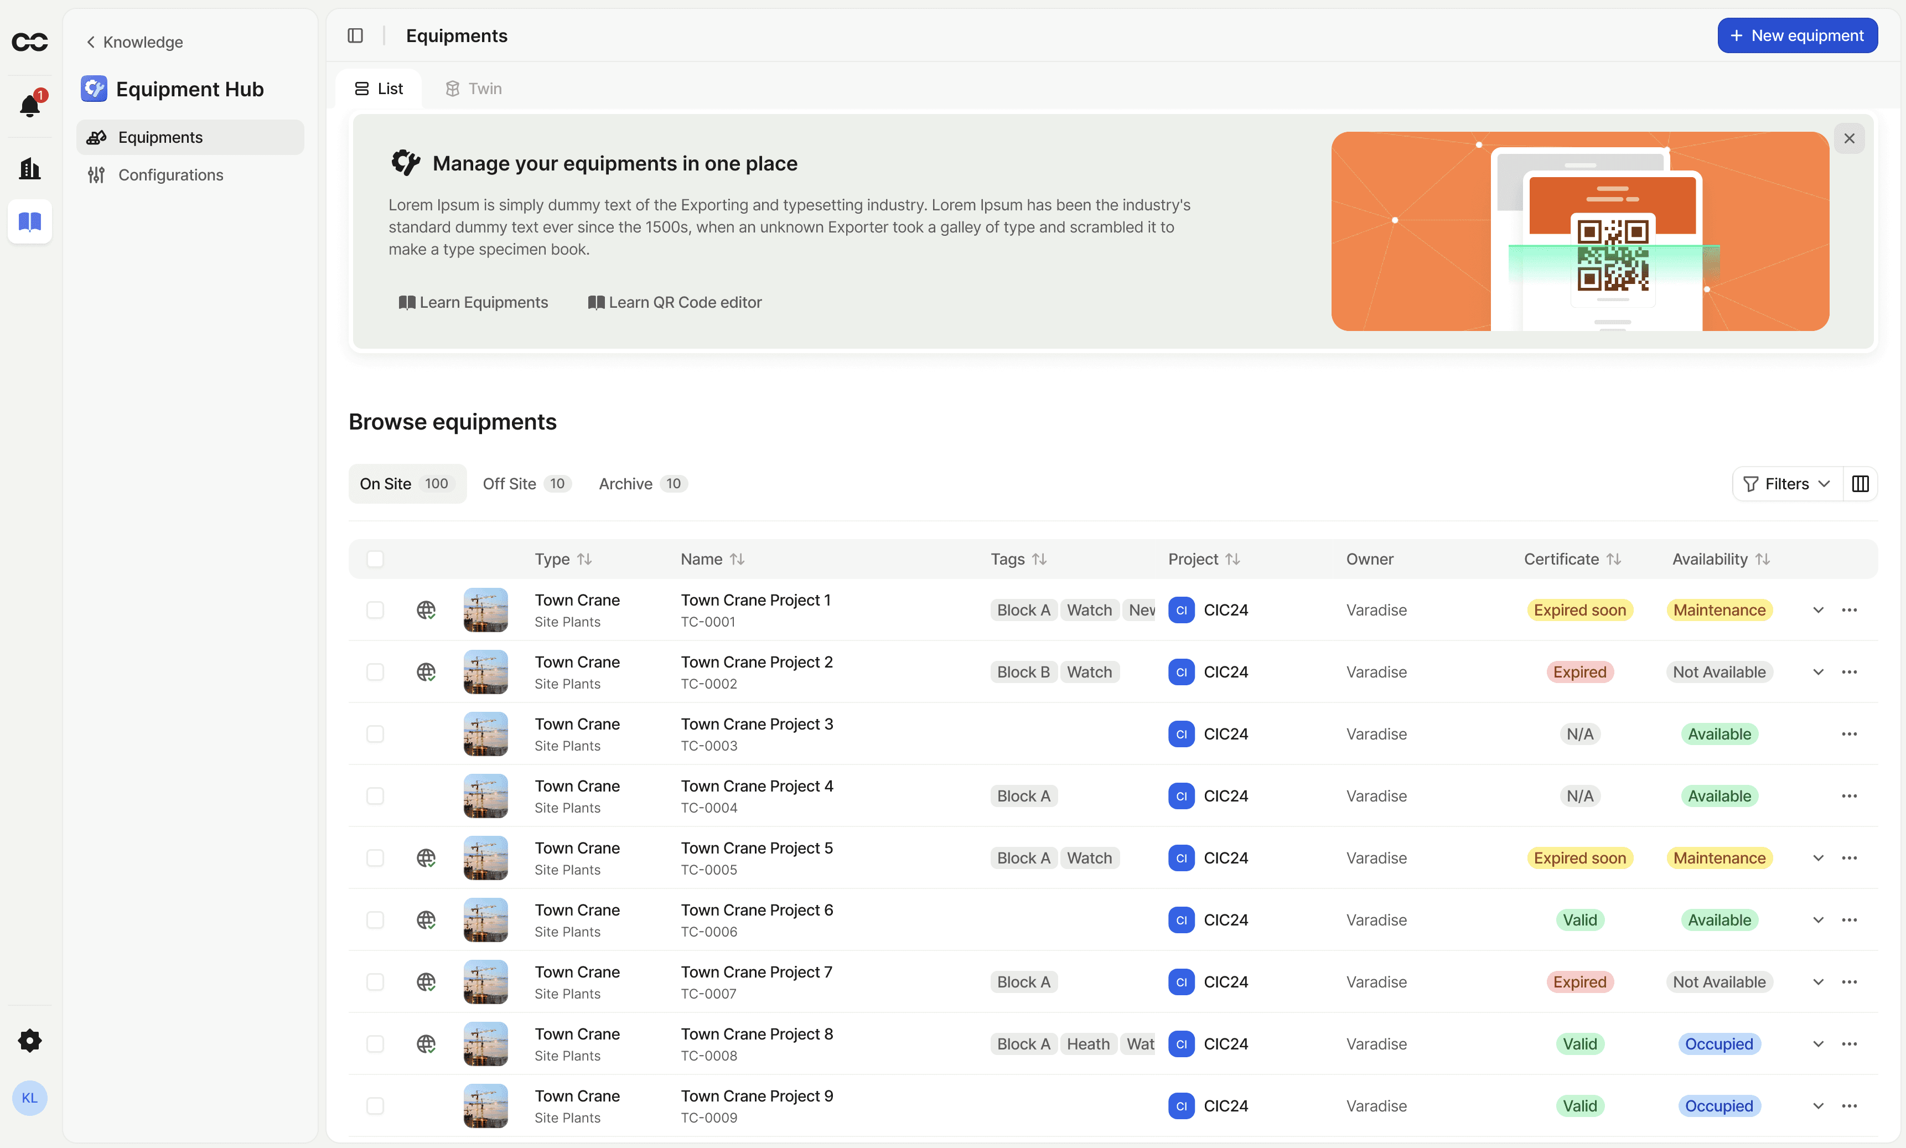Viewport: 1906px width, 1148px height.
Task: Switch to the Twin tab
Action: [x=473, y=89]
